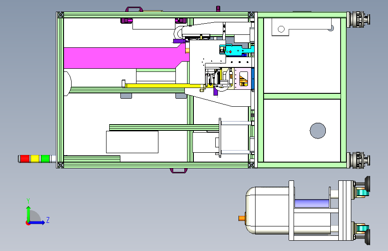388x251 pixels.
Task: Select the lilac block in the motor assembly
Action: [312, 204]
